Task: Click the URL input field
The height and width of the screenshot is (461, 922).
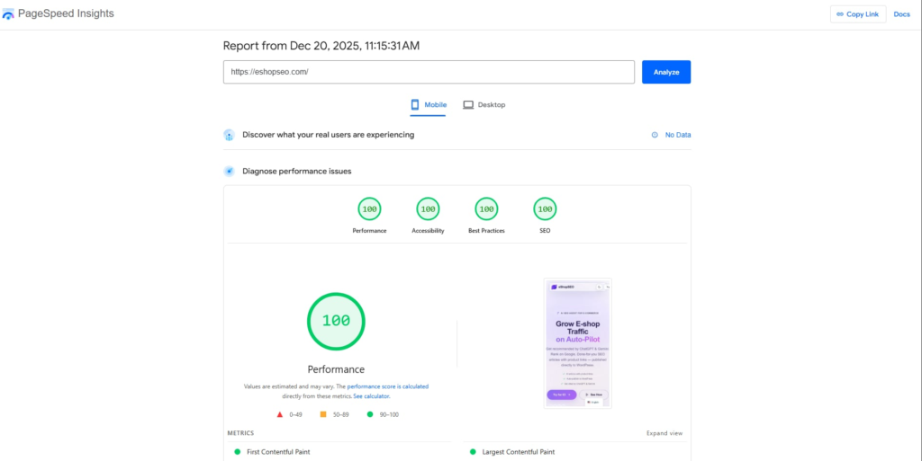Action: tap(429, 72)
